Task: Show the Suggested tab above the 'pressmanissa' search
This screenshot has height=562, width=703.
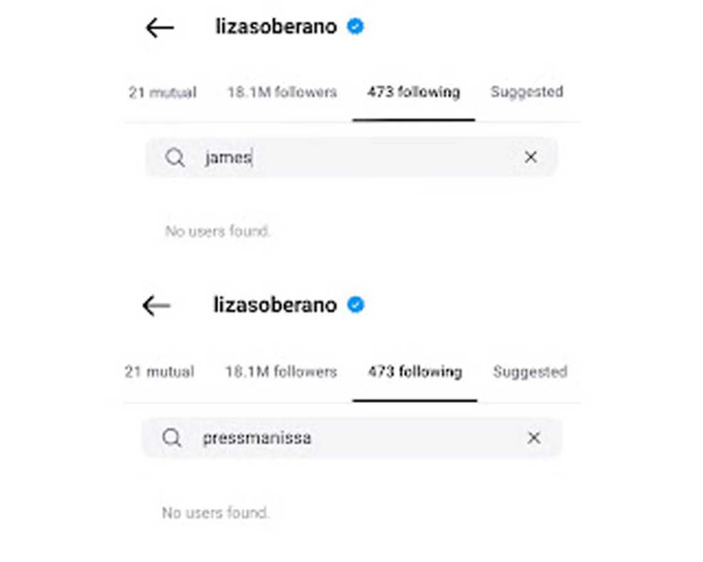Action: [530, 371]
